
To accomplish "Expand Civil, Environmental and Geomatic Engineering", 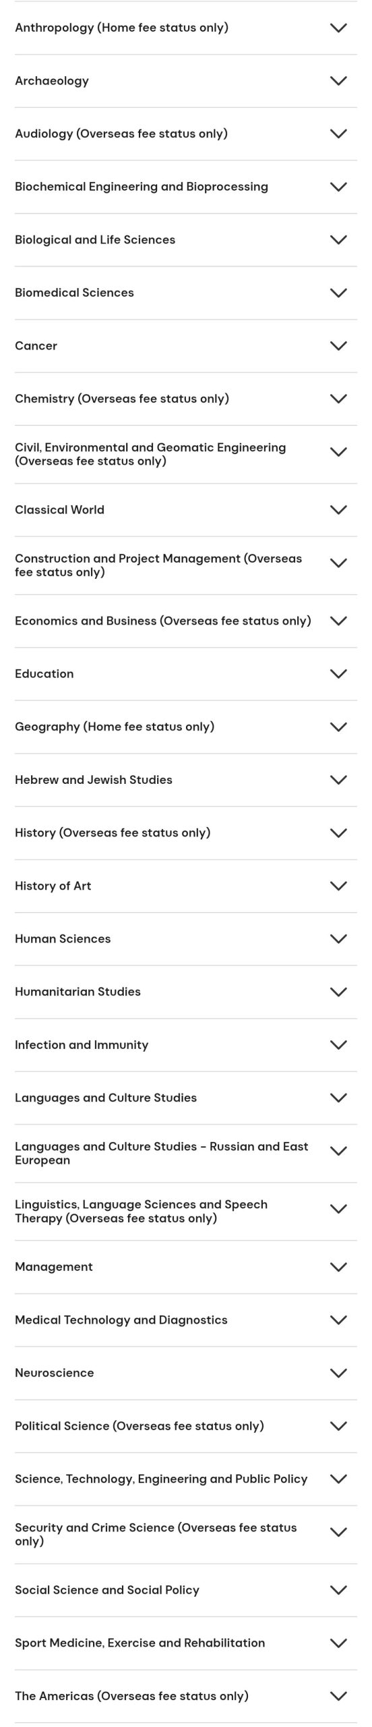I will point(186,454).
